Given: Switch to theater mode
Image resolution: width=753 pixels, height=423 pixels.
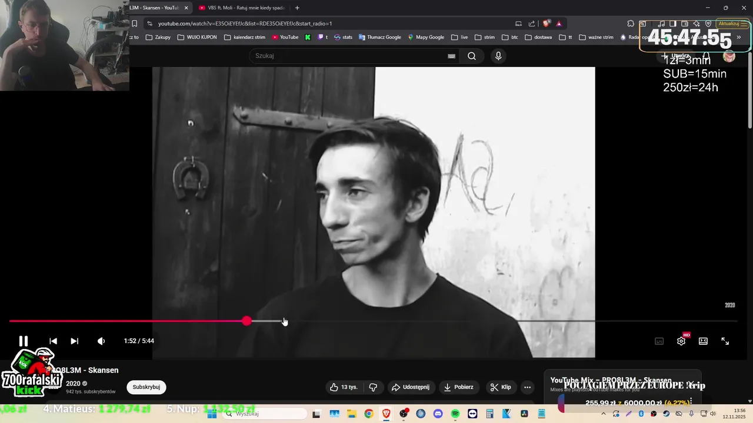Looking at the screenshot, I should click(x=703, y=341).
